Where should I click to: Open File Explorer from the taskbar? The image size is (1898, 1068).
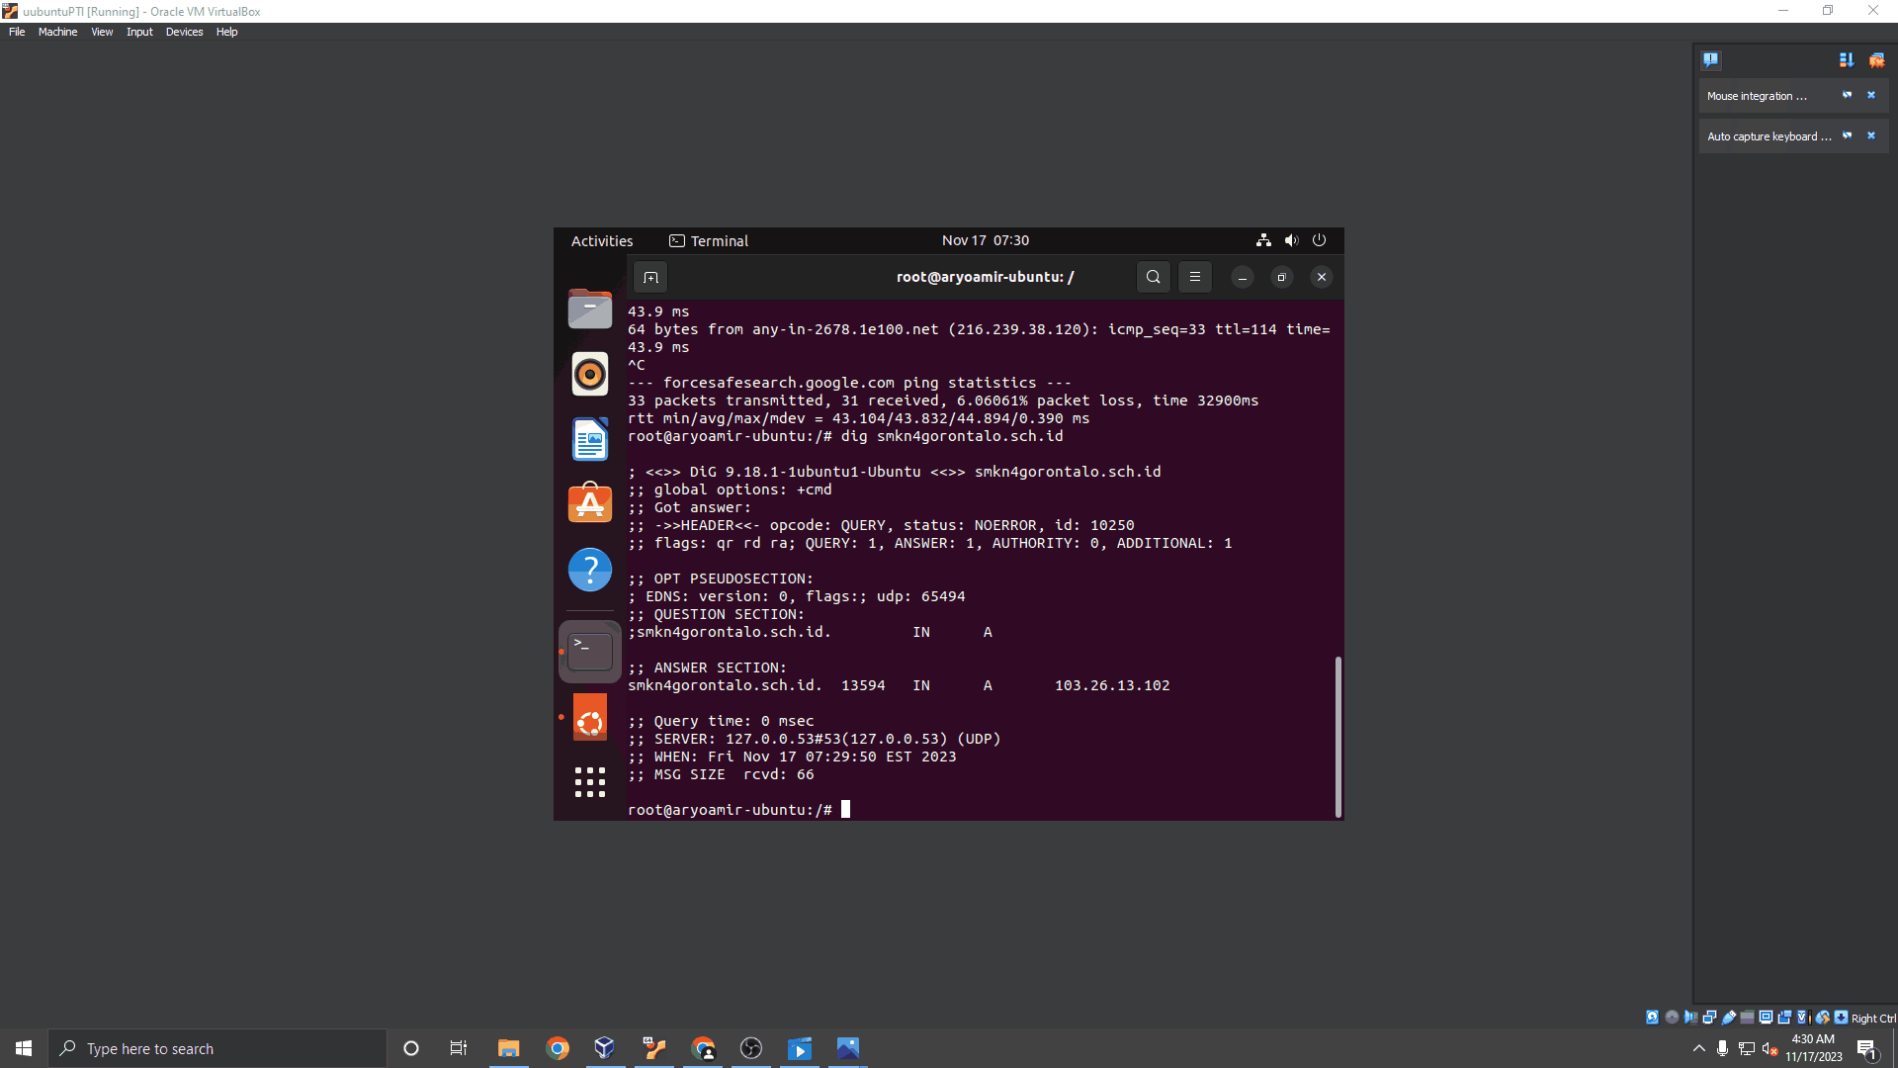click(x=508, y=1048)
